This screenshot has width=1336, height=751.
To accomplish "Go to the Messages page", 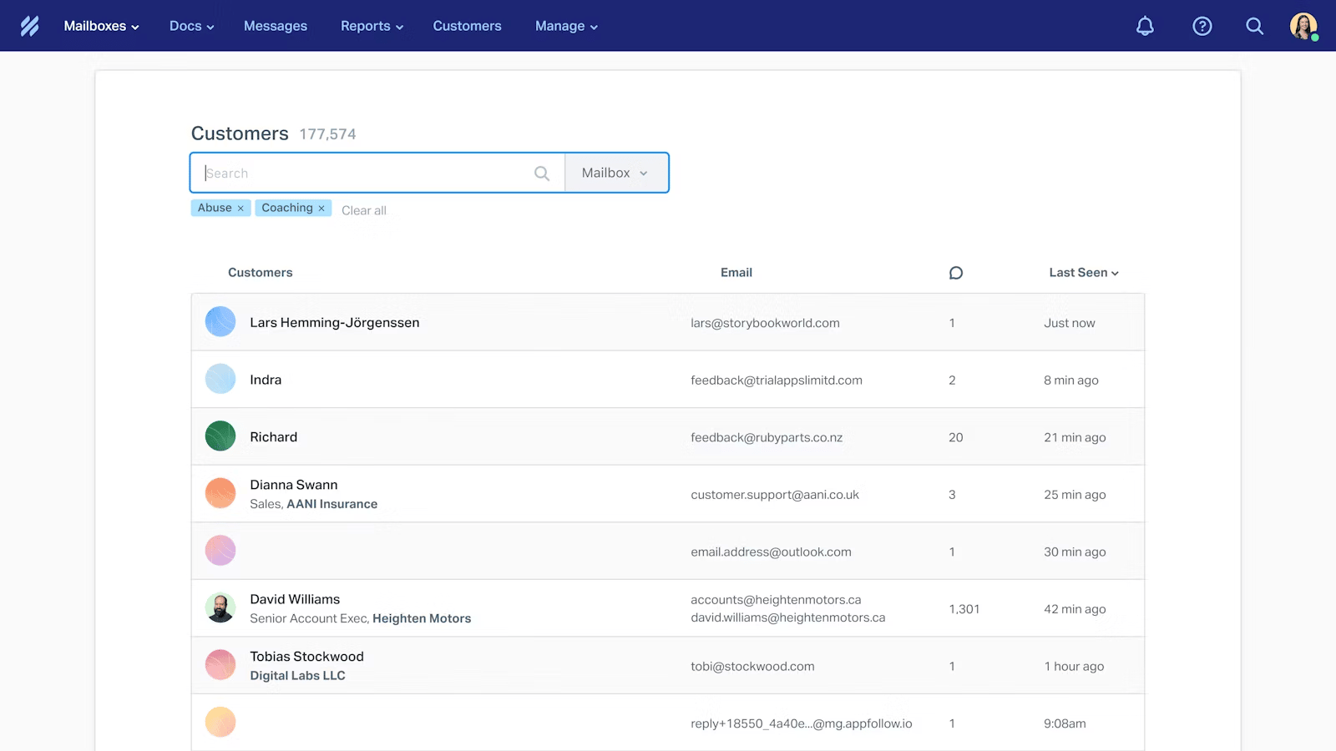I will pos(276,26).
